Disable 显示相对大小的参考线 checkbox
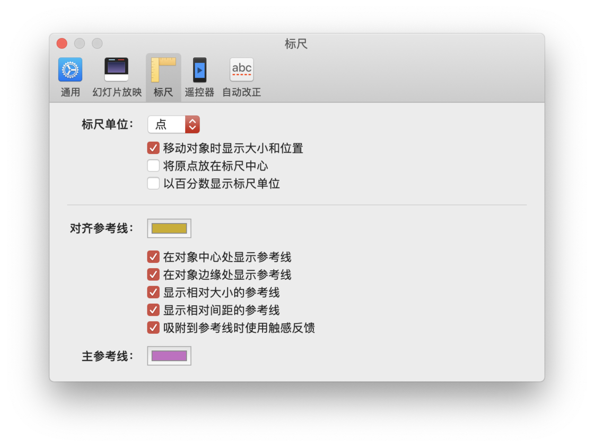Screen dimensions: 594x447 tap(153, 293)
